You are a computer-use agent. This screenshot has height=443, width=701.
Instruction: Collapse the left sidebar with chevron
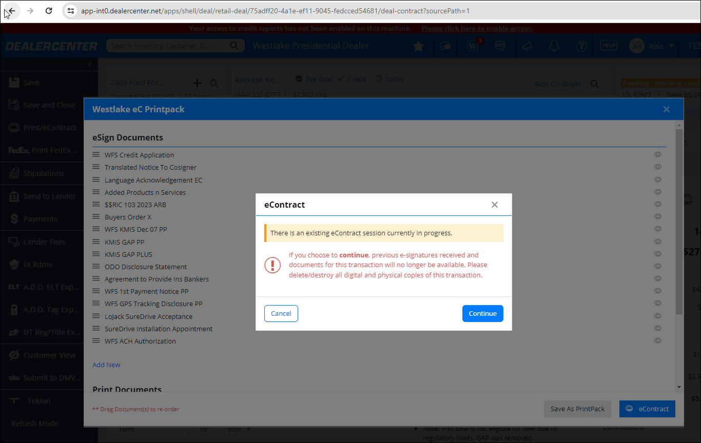point(90,65)
